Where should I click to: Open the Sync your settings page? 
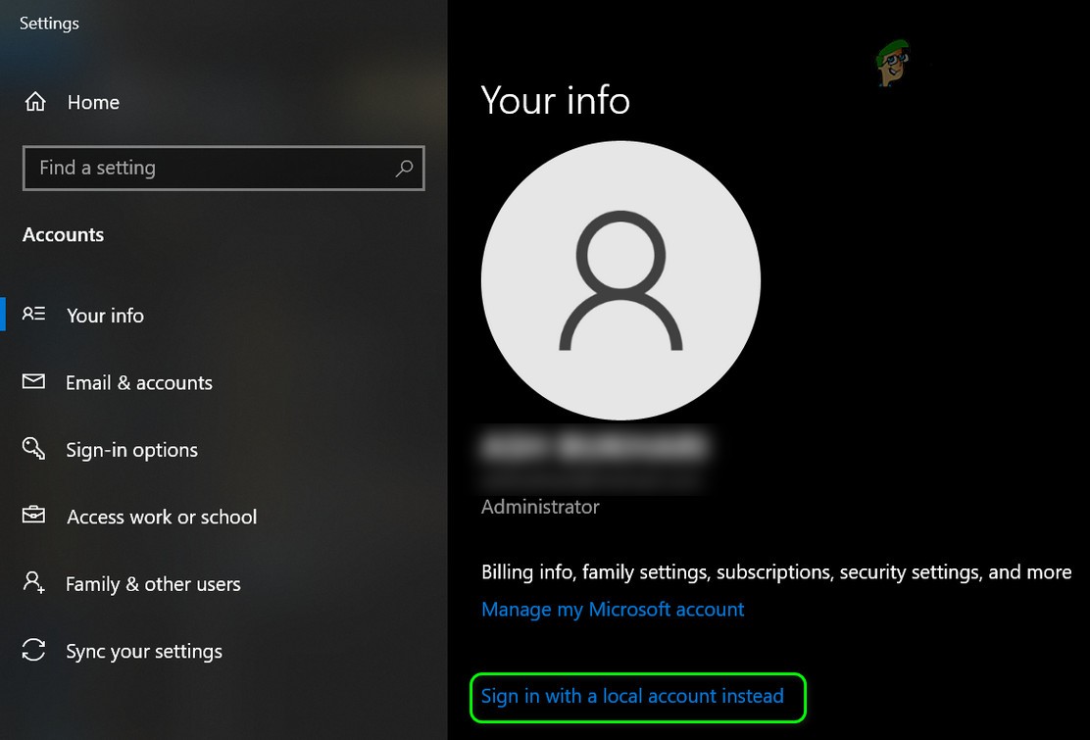pos(144,651)
